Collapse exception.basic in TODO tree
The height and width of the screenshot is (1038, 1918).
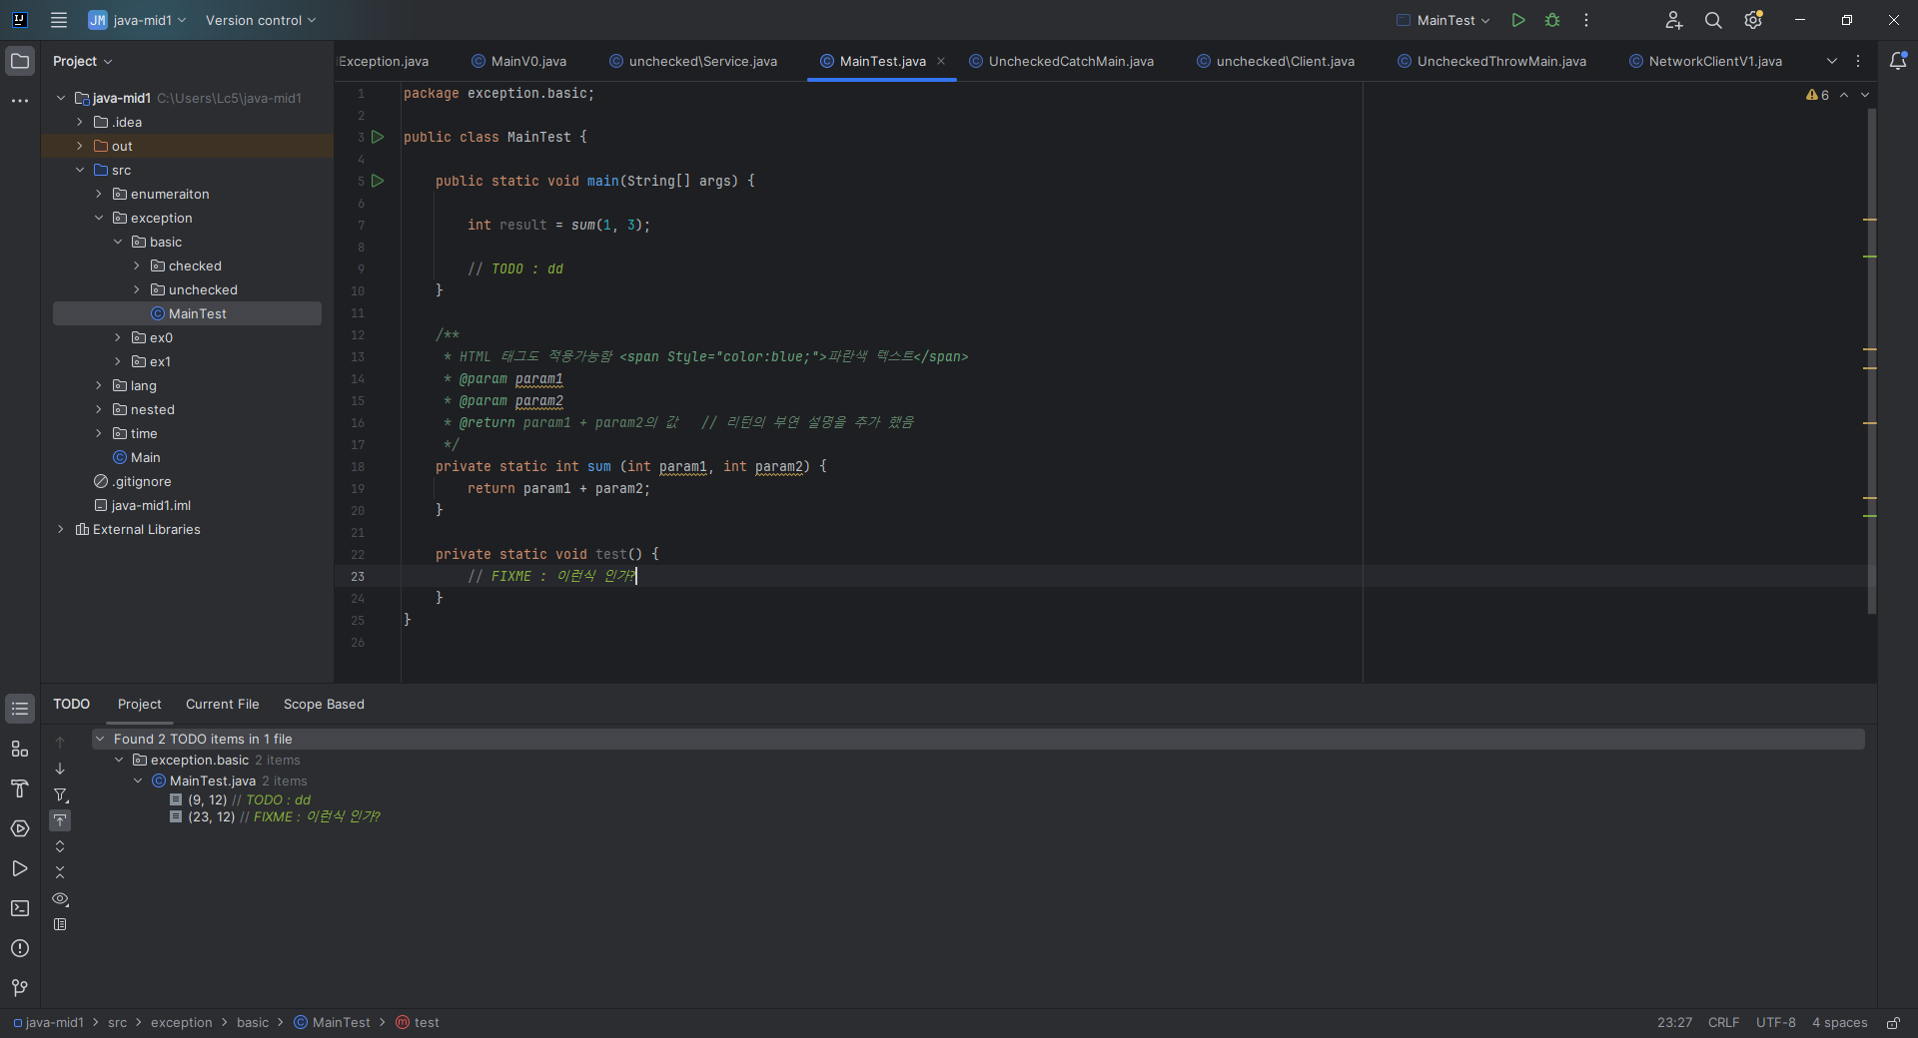tap(119, 760)
